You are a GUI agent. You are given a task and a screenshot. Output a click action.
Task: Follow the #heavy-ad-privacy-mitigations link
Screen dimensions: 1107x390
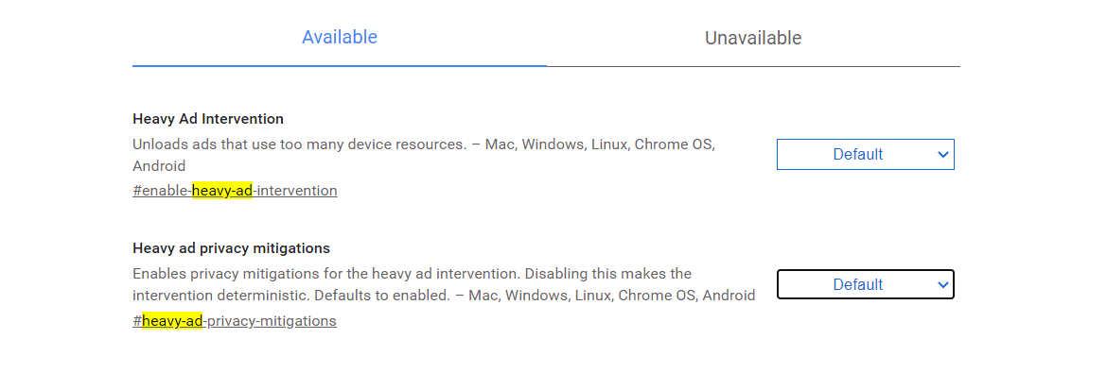pyautogui.click(x=235, y=321)
